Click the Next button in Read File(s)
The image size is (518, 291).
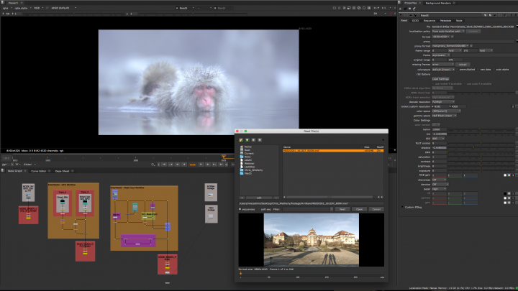[342, 209]
